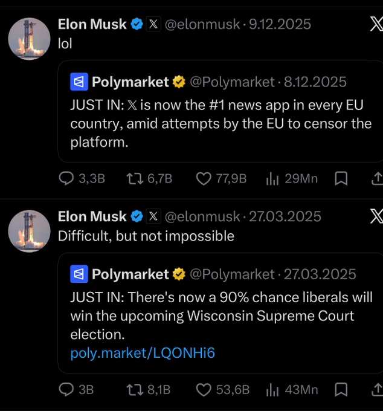
Task: Click Elon Musk's avatar on the first tweet
Action: click(29, 39)
